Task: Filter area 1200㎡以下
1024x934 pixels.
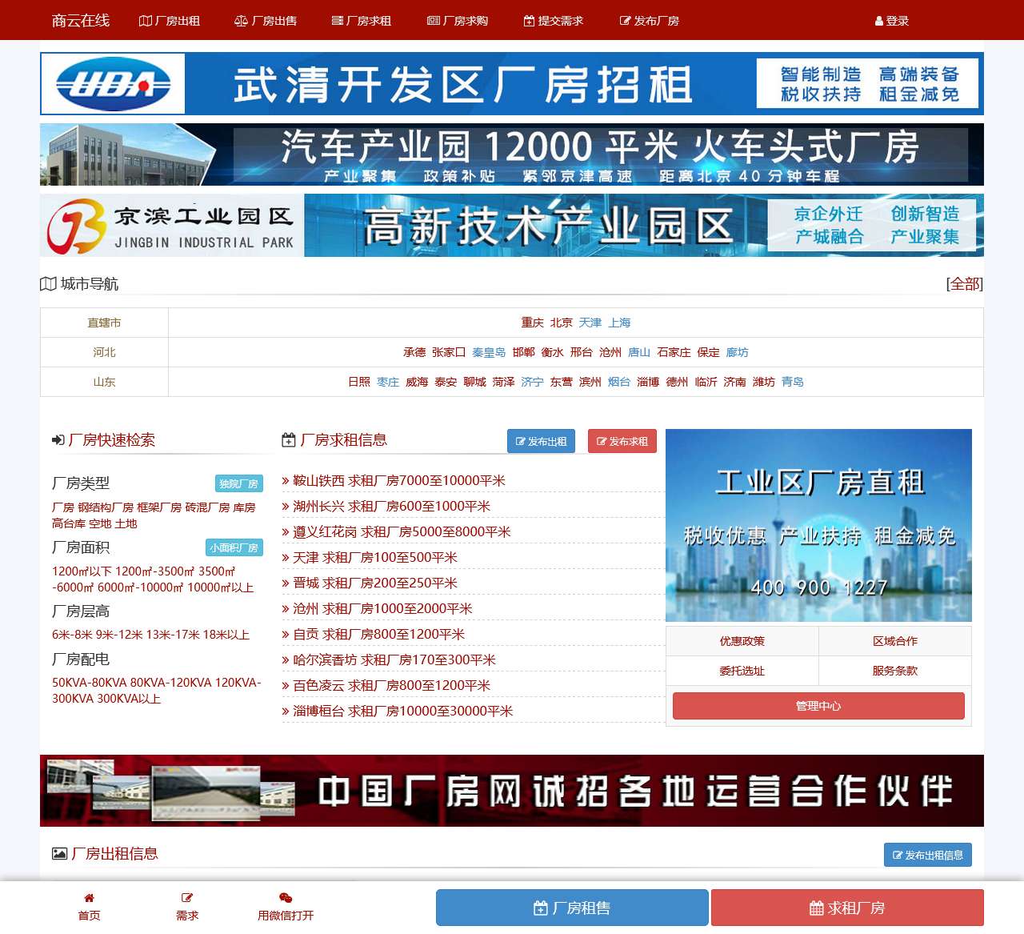Action: (x=82, y=571)
